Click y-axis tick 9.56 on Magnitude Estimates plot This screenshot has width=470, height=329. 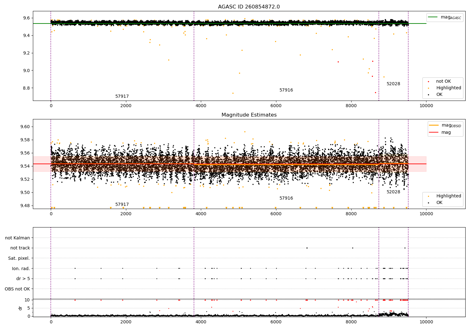[25, 153]
